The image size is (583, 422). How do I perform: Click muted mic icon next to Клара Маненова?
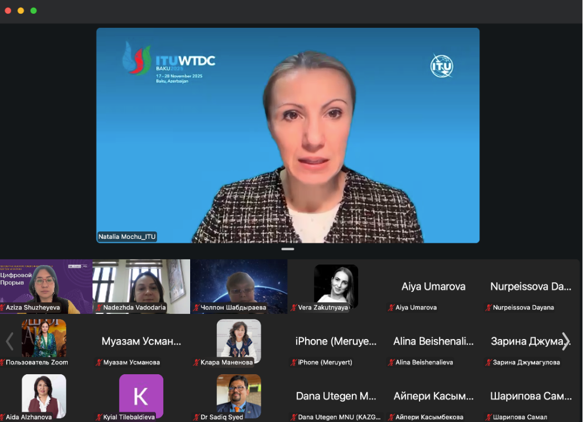(x=197, y=362)
